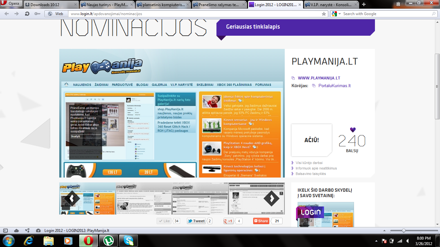The width and height of the screenshot is (440, 247).
Task: Click the tray volume speaker icon
Action: pos(408,241)
